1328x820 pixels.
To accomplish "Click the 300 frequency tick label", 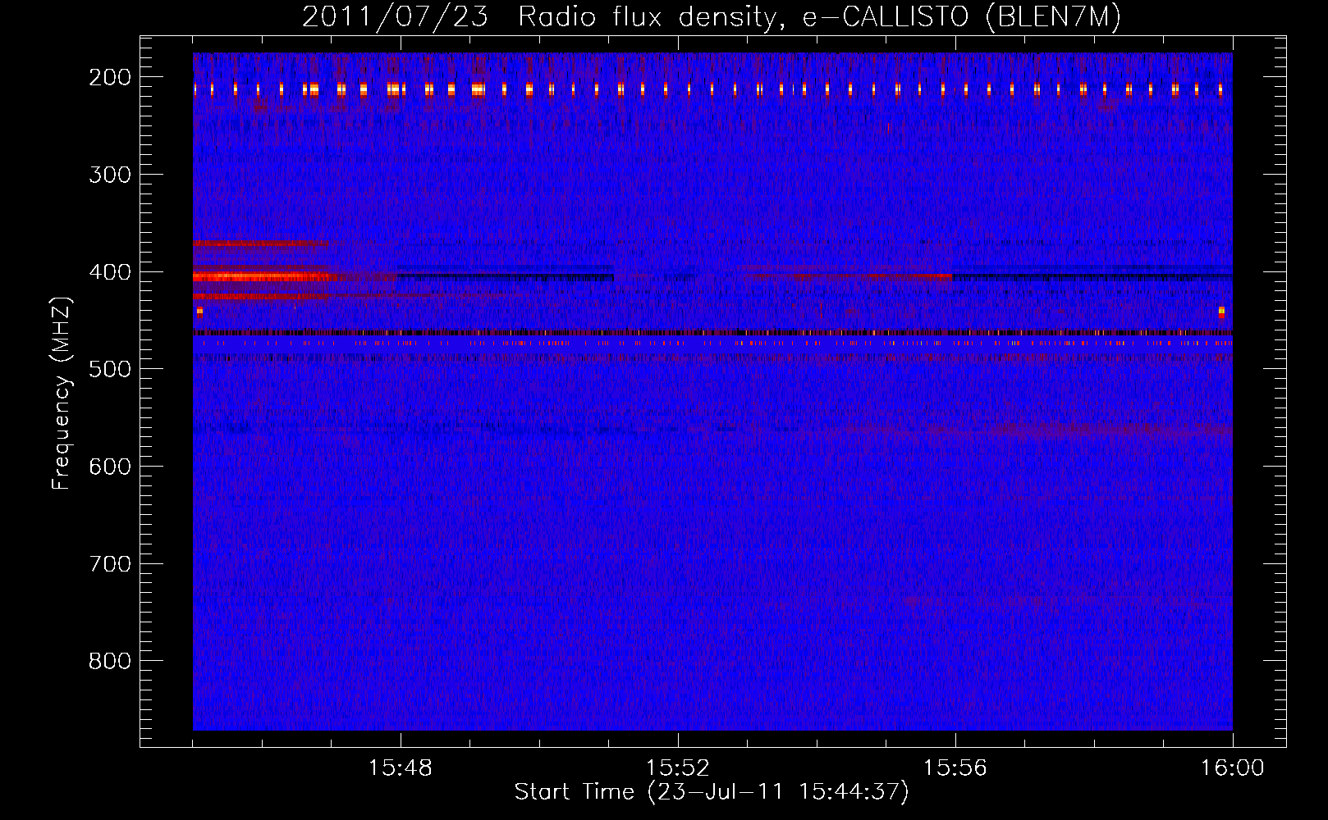I will (x=110, y=175).
